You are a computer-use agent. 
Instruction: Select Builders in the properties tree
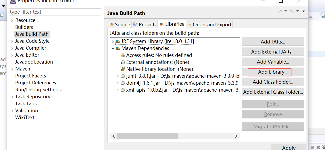tap(24, 27)
